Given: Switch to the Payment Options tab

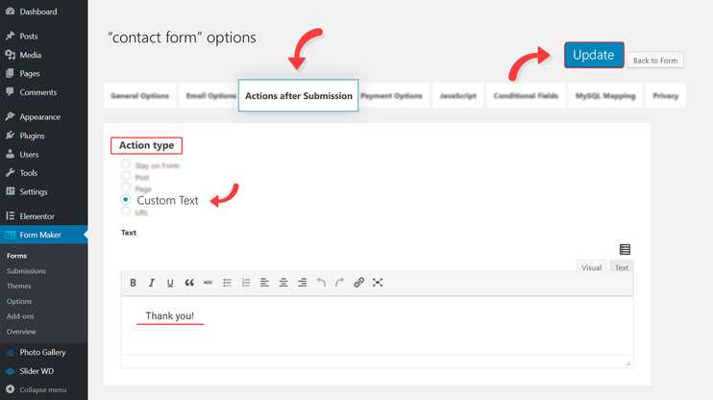Looking at the screenshot, I should tap(394, 95).
